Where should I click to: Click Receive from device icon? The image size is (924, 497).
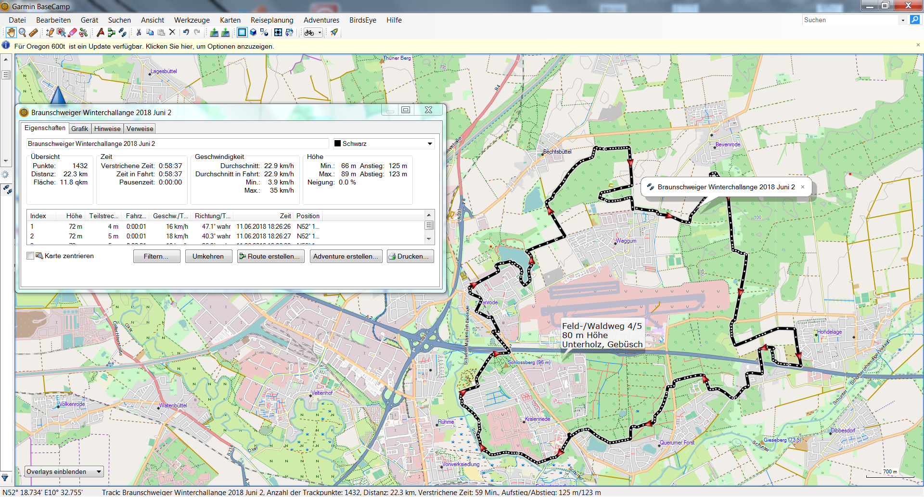point(214,33)
